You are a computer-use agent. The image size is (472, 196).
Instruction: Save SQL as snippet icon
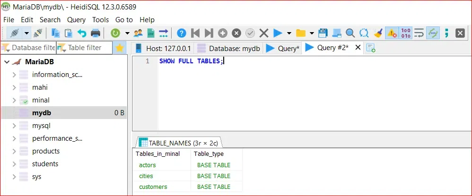tap(337, 33)
